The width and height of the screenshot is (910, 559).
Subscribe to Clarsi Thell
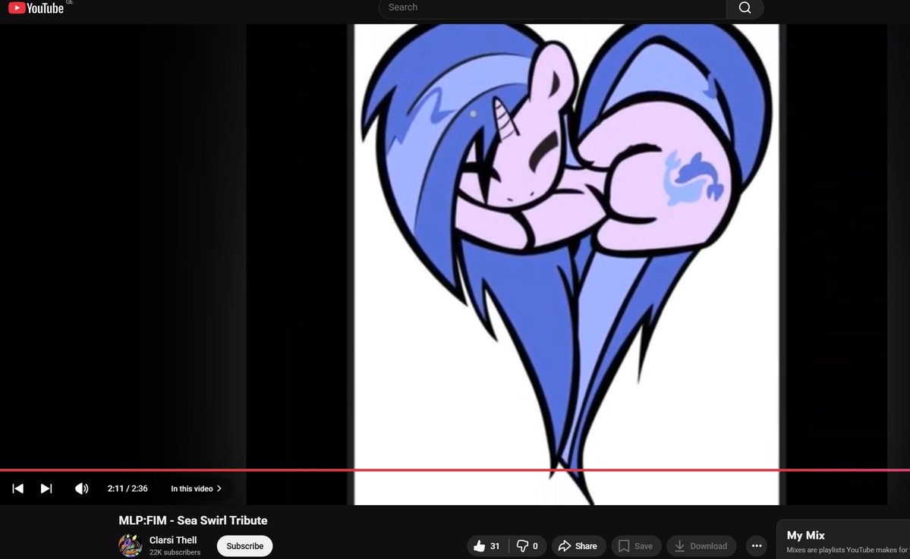(245, 546)
